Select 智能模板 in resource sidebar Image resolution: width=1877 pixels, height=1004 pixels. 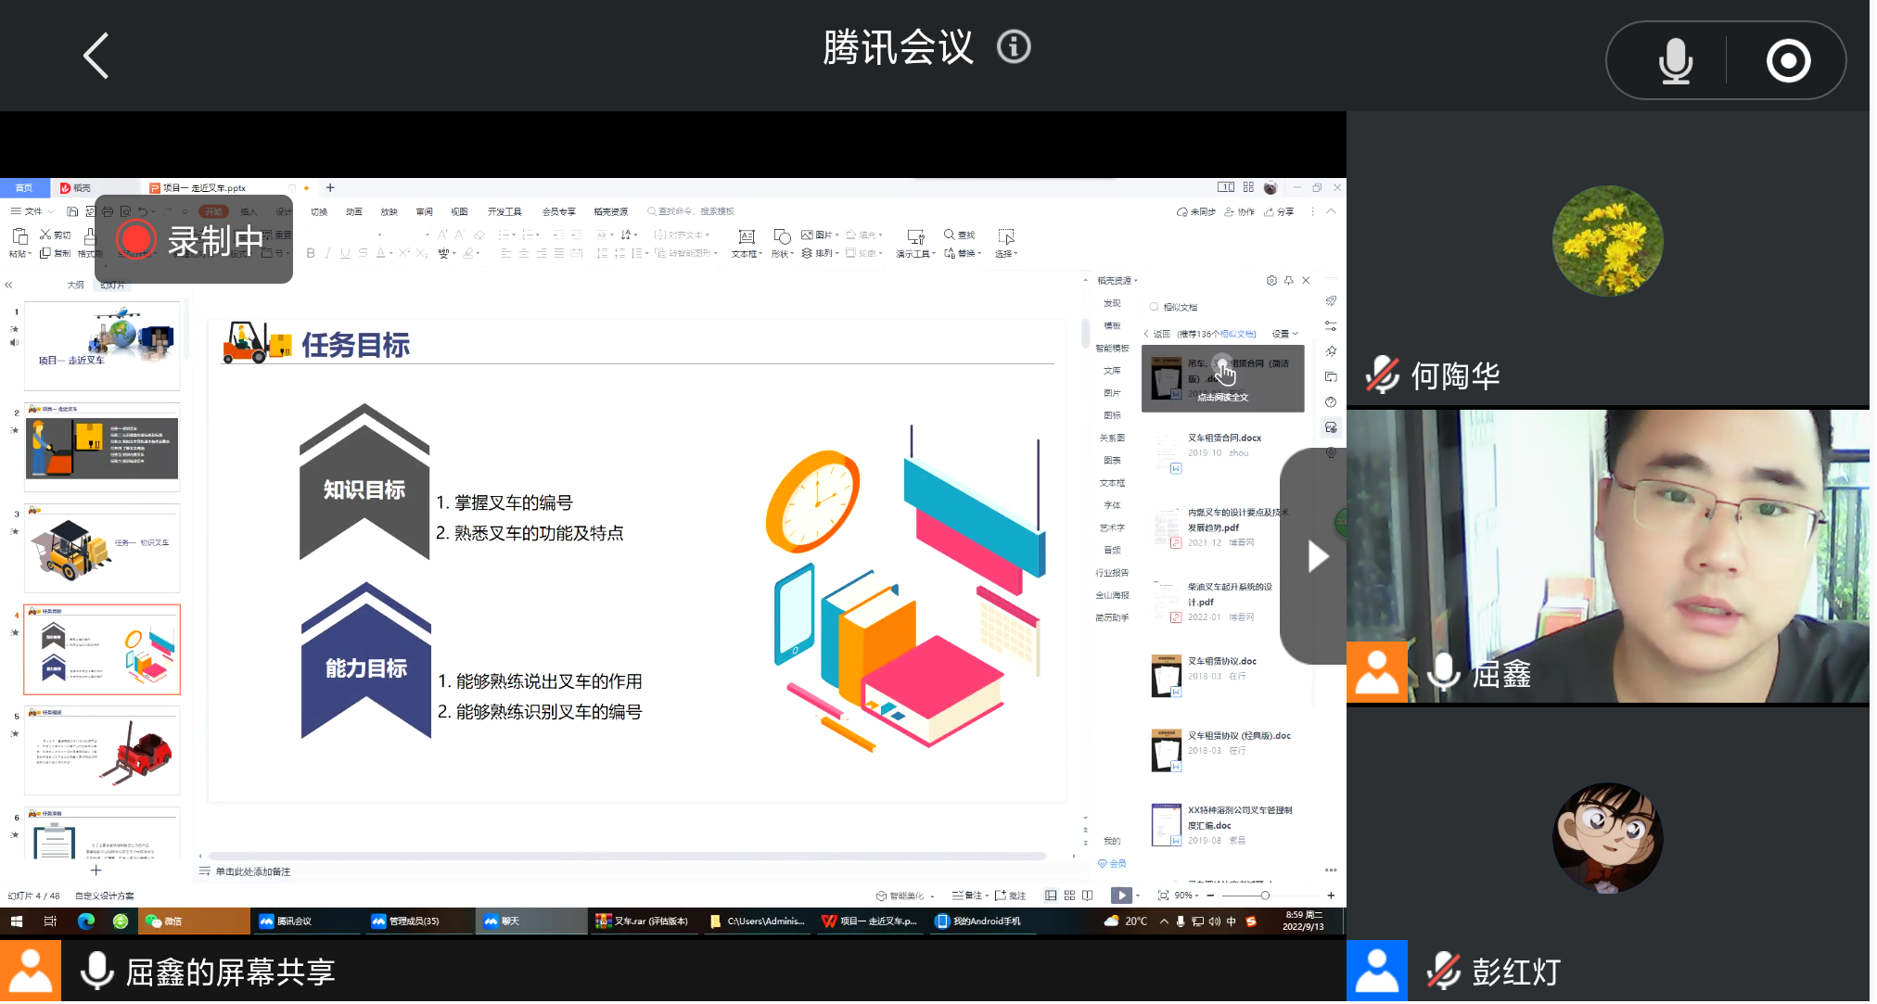coord(1112,348)
